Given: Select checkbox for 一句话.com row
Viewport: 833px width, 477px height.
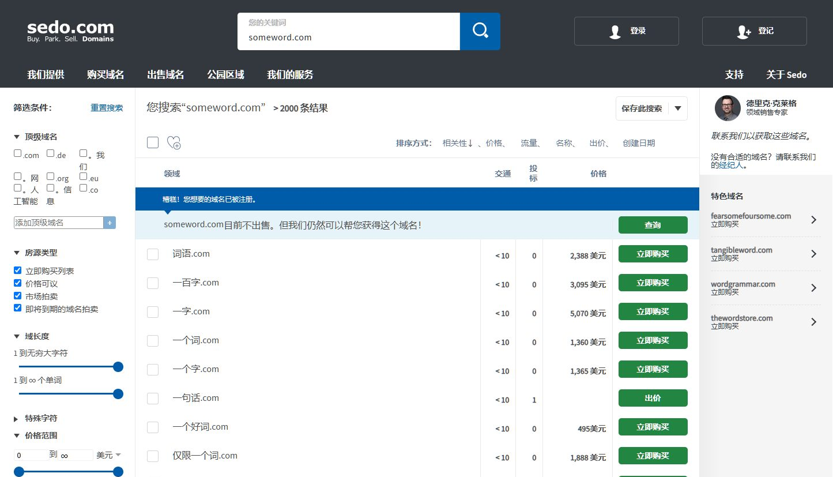Looking at the screenshot, I should 153,399.
